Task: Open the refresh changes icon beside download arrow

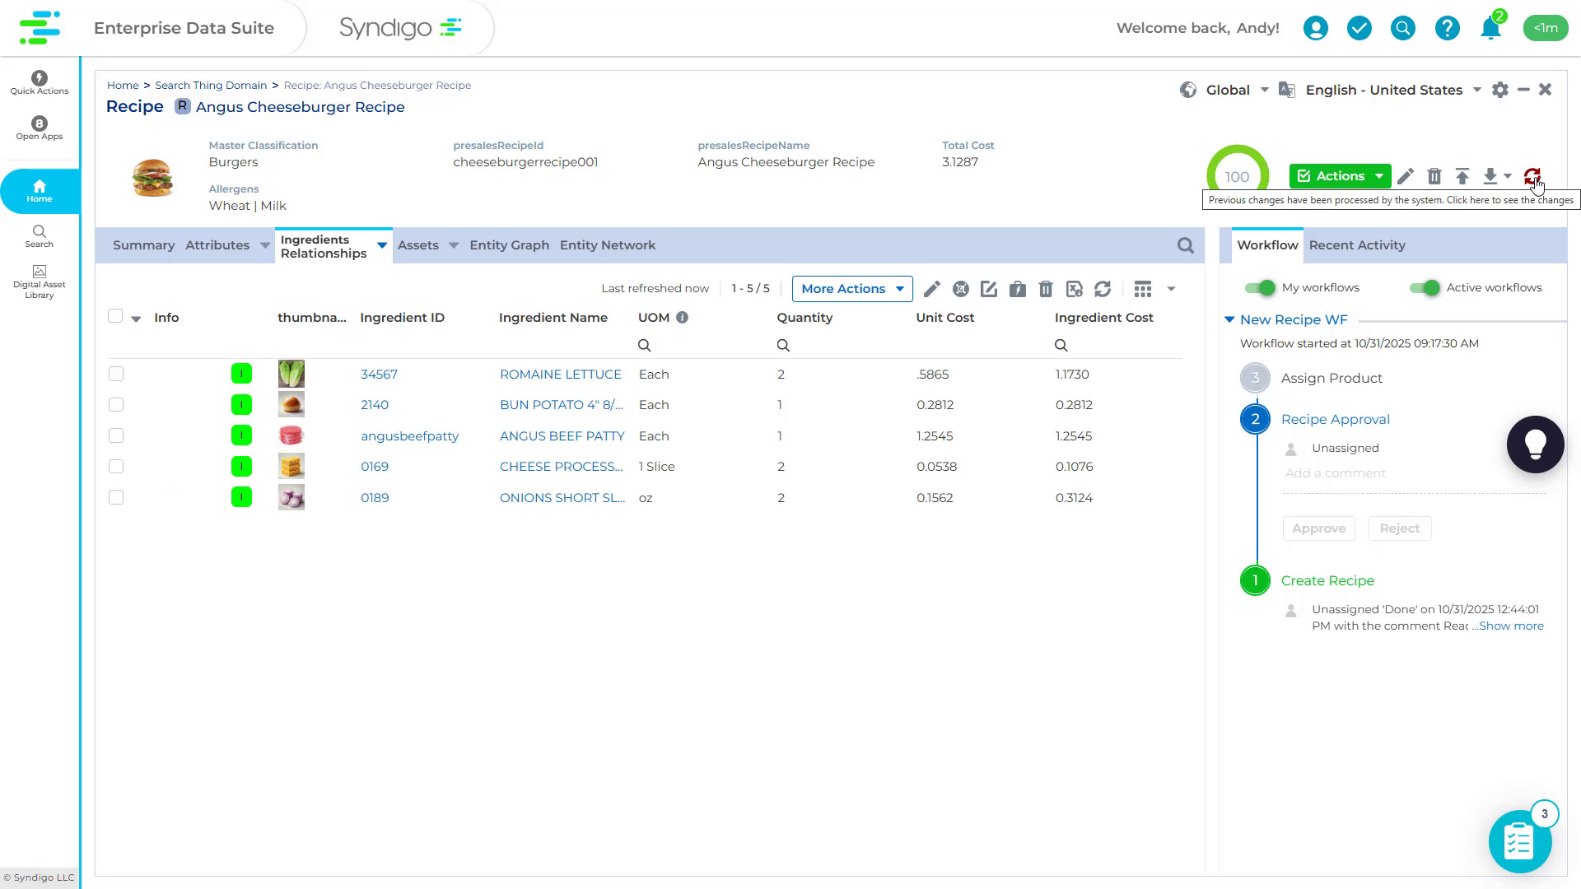Action: click(x=1532, y=176)
